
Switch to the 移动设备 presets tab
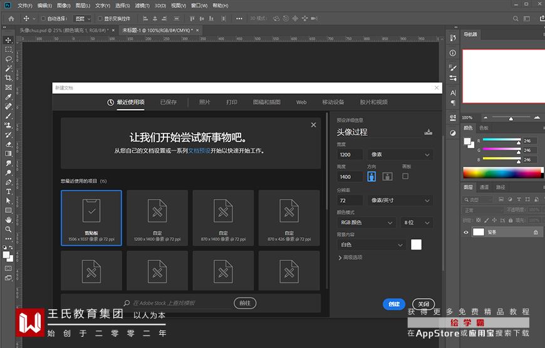tap(333, 102)
